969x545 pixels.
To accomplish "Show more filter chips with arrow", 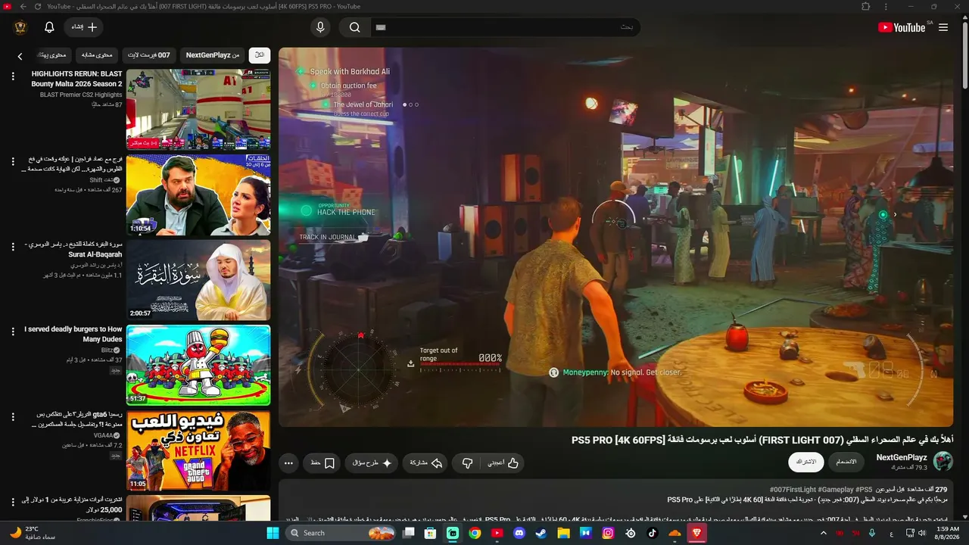I will [20, 56].
